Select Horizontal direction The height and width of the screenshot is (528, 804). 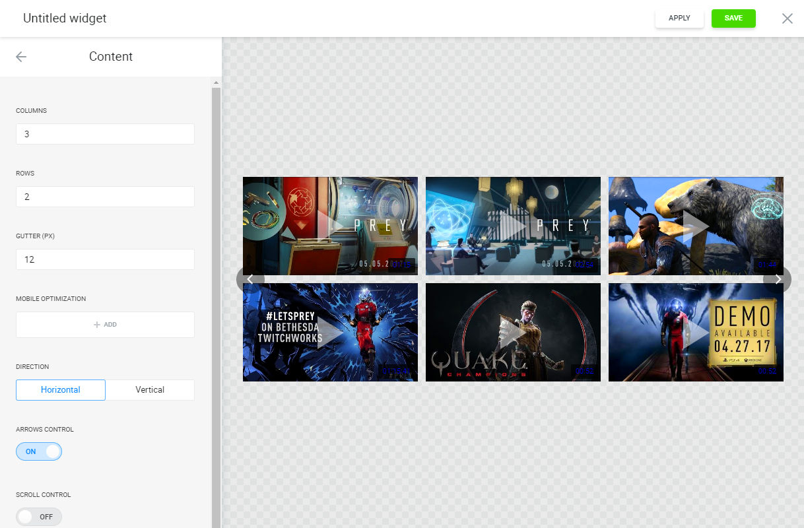[x=61, y=390]
